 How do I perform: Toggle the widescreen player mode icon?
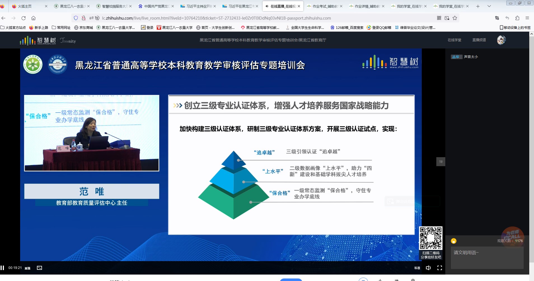pyautogui.click(x=39, y=268)
